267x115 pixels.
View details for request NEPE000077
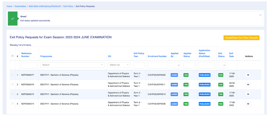[248, 75]
